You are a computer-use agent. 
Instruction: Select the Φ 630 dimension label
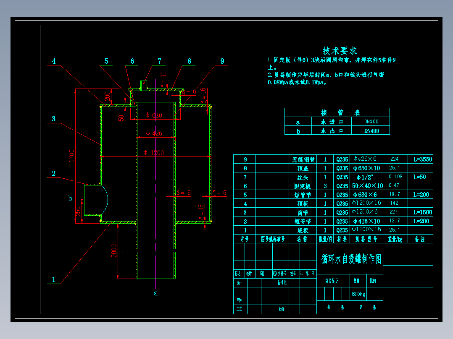(154, 115)
